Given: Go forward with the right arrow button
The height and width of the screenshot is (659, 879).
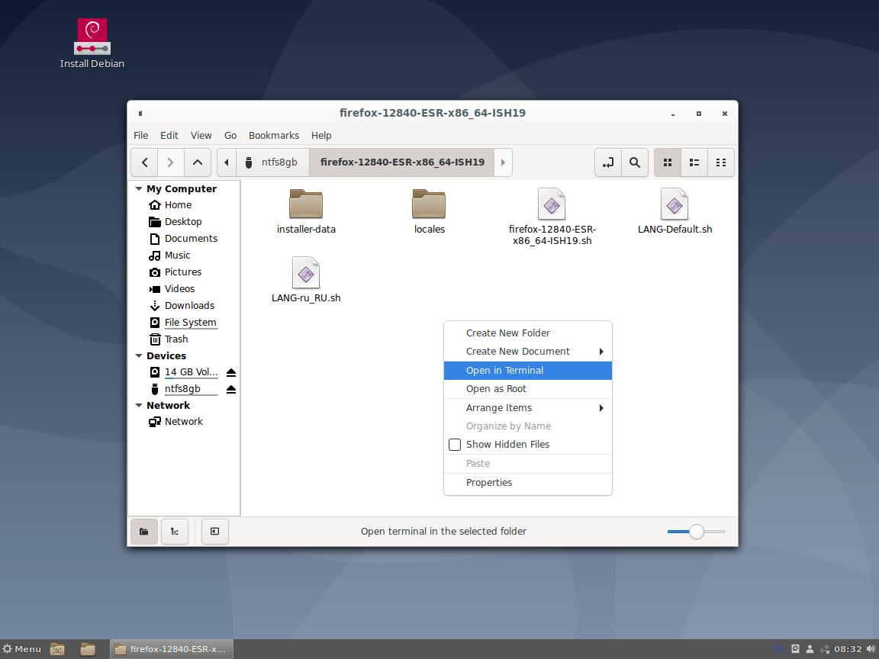Looking at the screenshot, I should (x=170, y=162).
